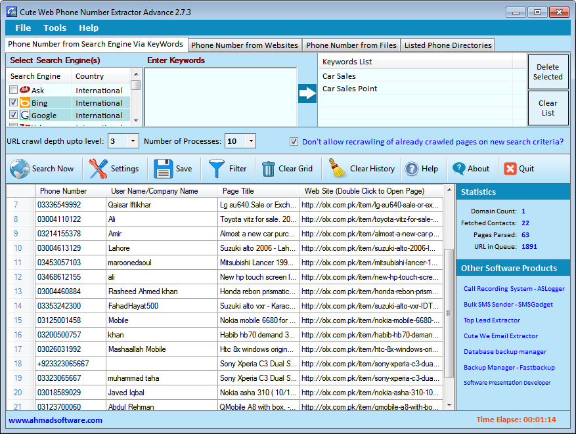Click the Search Now globe icon
This screenshot has height=434, width=576.
[x=20, y=169]
